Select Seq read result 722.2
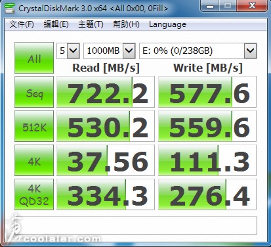The height and width of the screenshot is (247, 271). tap(106, 92)
